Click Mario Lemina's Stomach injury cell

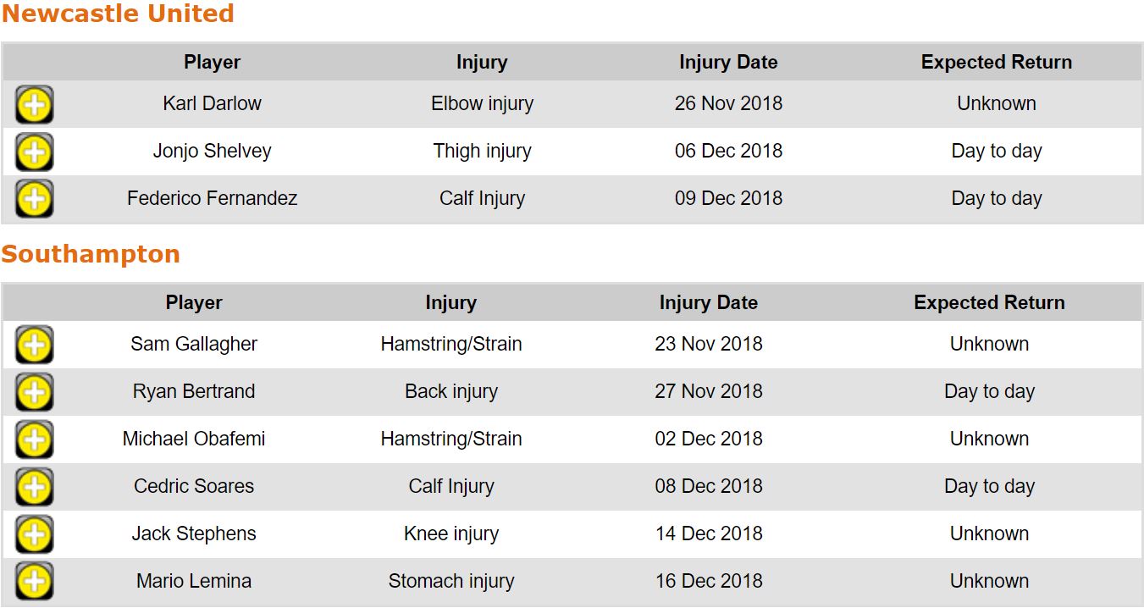450,582
